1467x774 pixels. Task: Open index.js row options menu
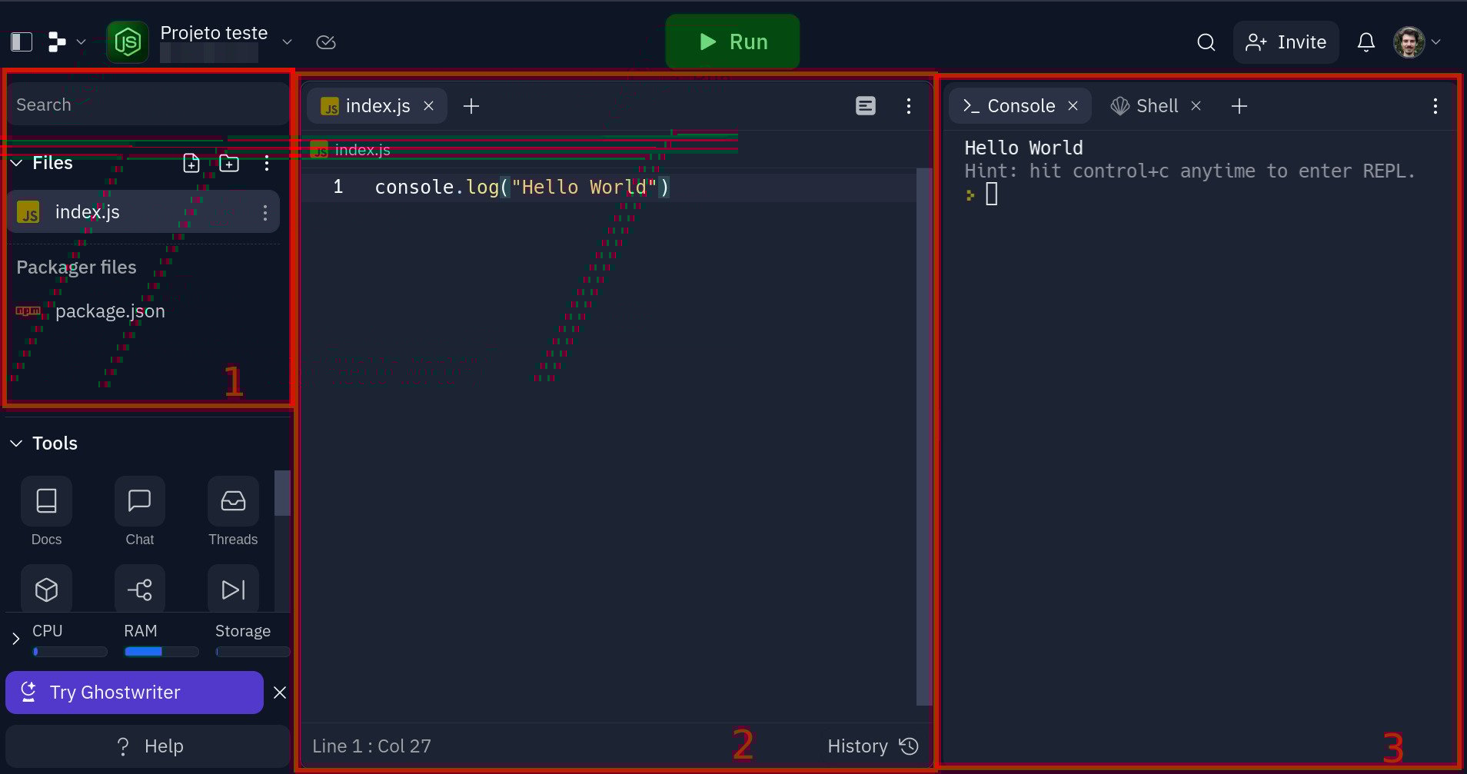point(265,213)
